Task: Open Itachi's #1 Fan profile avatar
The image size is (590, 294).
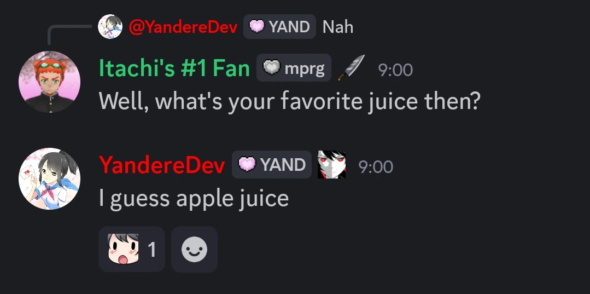Action: (49, 82)
